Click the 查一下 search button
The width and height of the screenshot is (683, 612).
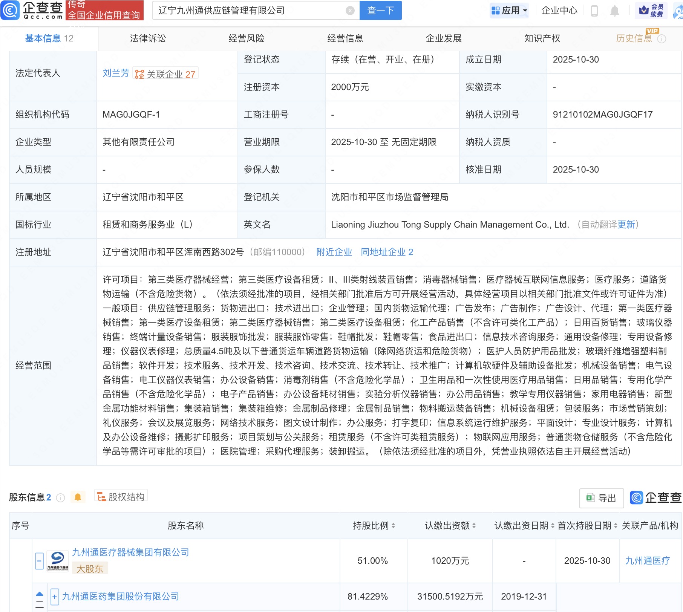[380, 11]
